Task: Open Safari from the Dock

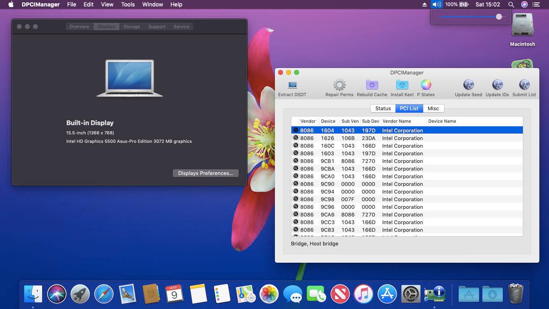Action: 104,294
